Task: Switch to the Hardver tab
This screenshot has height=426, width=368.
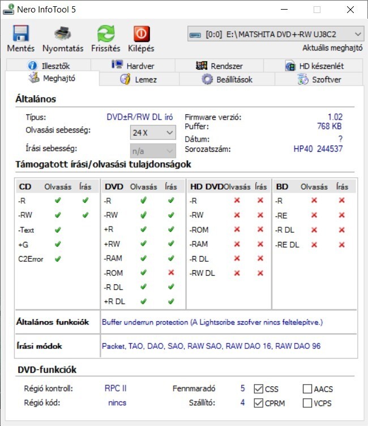Action: pos(133,66)
